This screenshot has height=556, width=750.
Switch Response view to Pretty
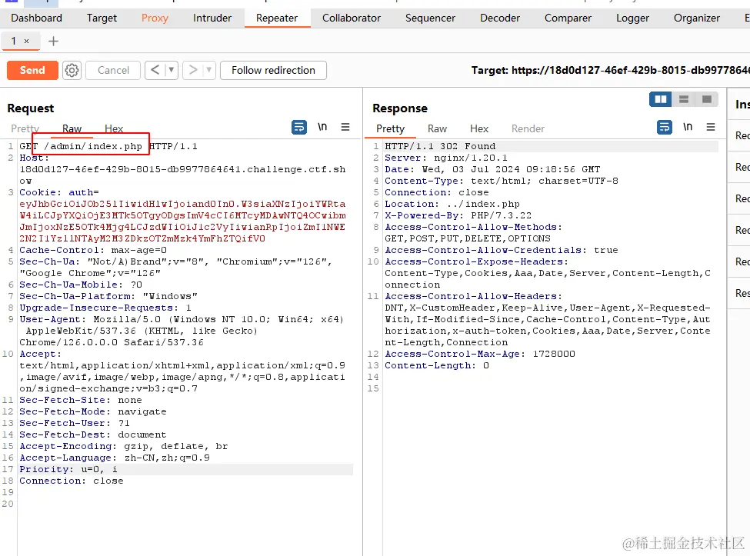(x=390, y=128)
